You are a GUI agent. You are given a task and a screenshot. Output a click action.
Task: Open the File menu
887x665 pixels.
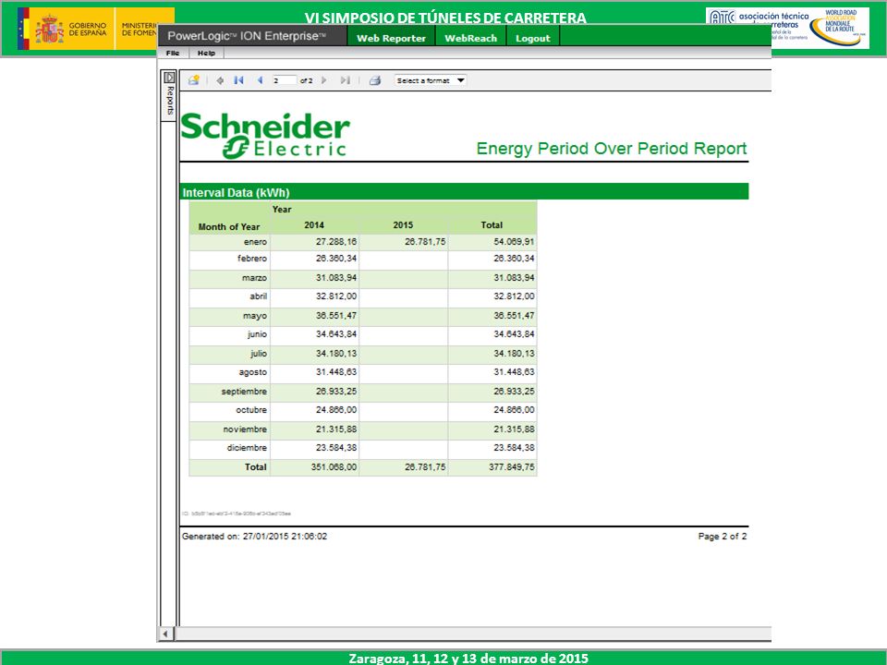pos(173,54)
